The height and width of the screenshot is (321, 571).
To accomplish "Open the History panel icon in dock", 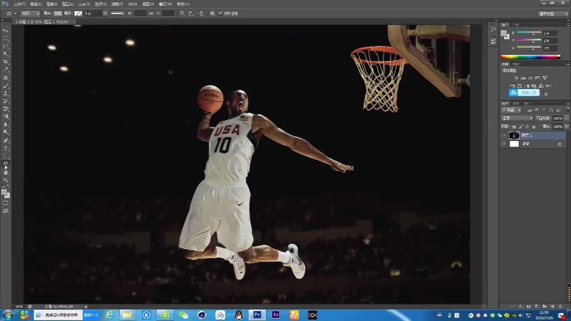I will pos(493,30).
